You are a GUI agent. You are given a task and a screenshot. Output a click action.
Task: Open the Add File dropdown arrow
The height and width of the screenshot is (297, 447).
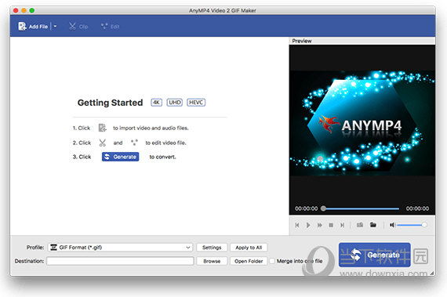[55, 27]
